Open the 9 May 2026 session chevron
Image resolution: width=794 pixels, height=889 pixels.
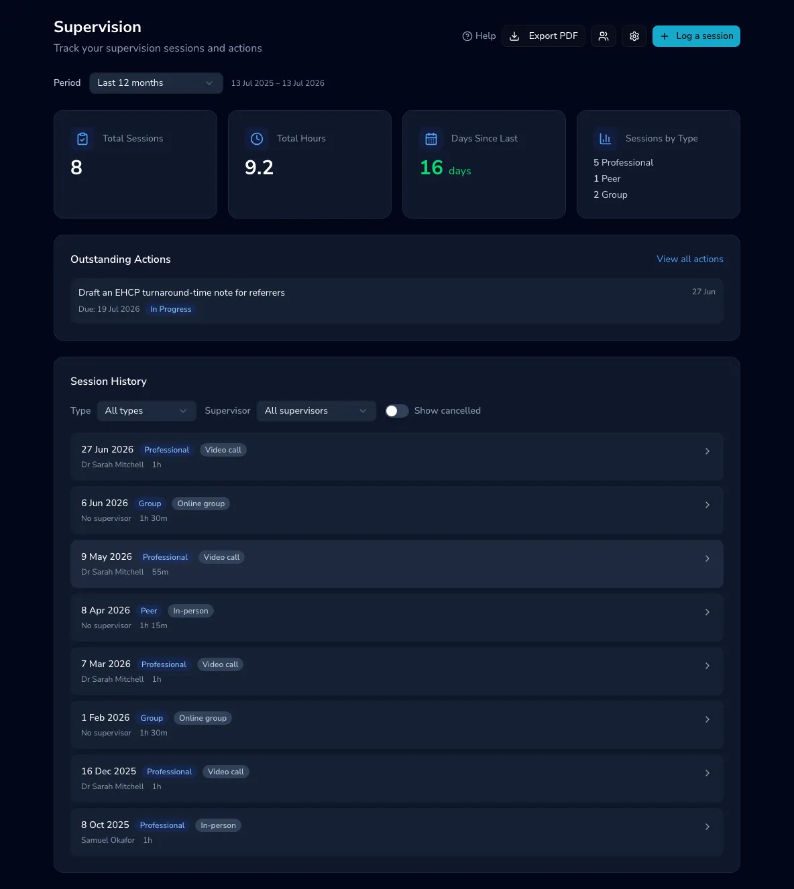(707, 558)
